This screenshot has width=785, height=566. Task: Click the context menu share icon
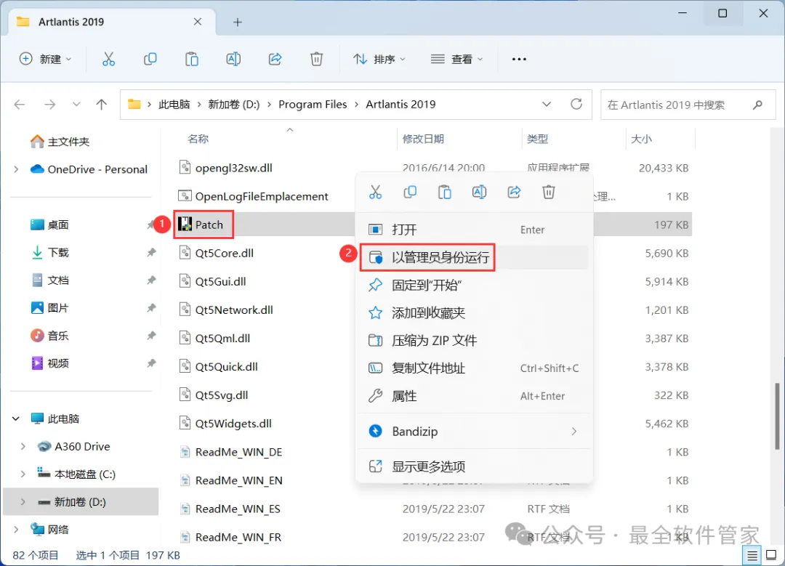[x=514, y=192]
